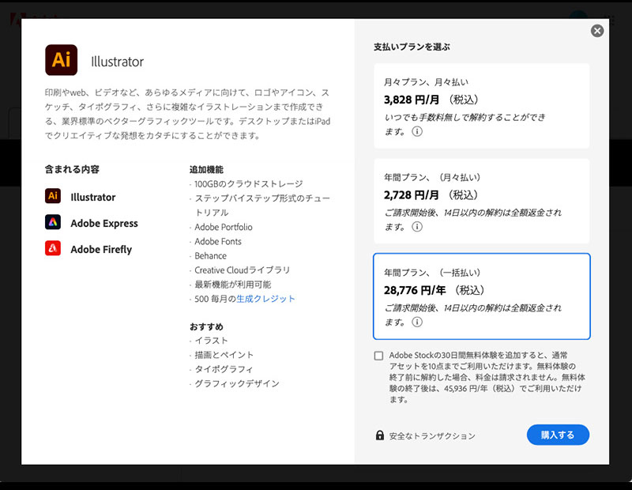Click the 安全なトランザクション label

coord(432,436)
